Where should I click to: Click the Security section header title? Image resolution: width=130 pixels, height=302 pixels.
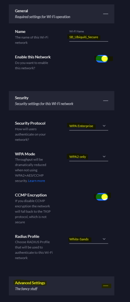[22, 98]
